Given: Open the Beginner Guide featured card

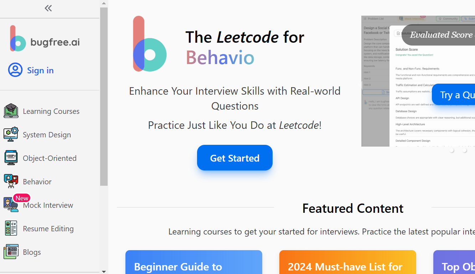Looking at the screenshot, I should [x=194, y=263].
